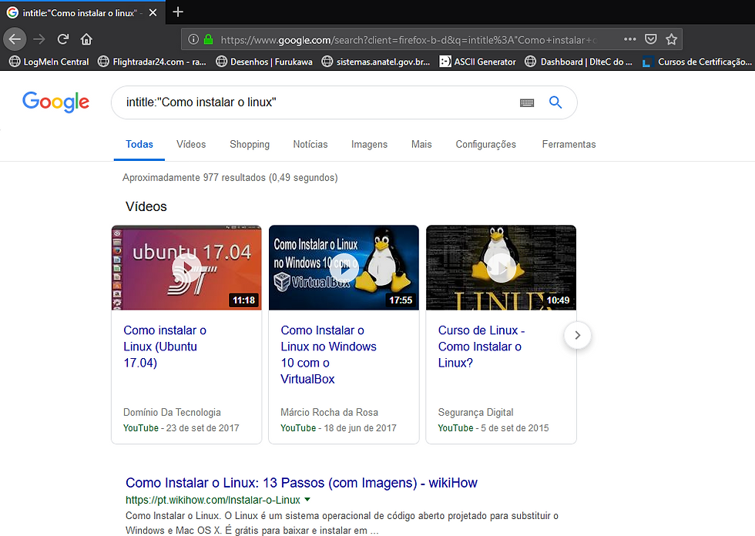
Task: Click the Google logo
Action: [55, 102]
